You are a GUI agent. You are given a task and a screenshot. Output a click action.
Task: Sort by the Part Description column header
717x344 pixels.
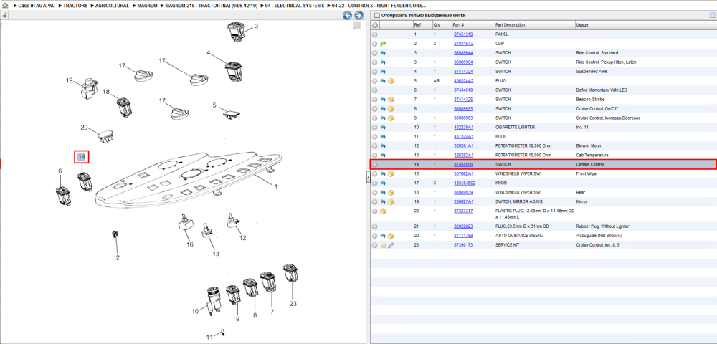(x=534, y=24)
